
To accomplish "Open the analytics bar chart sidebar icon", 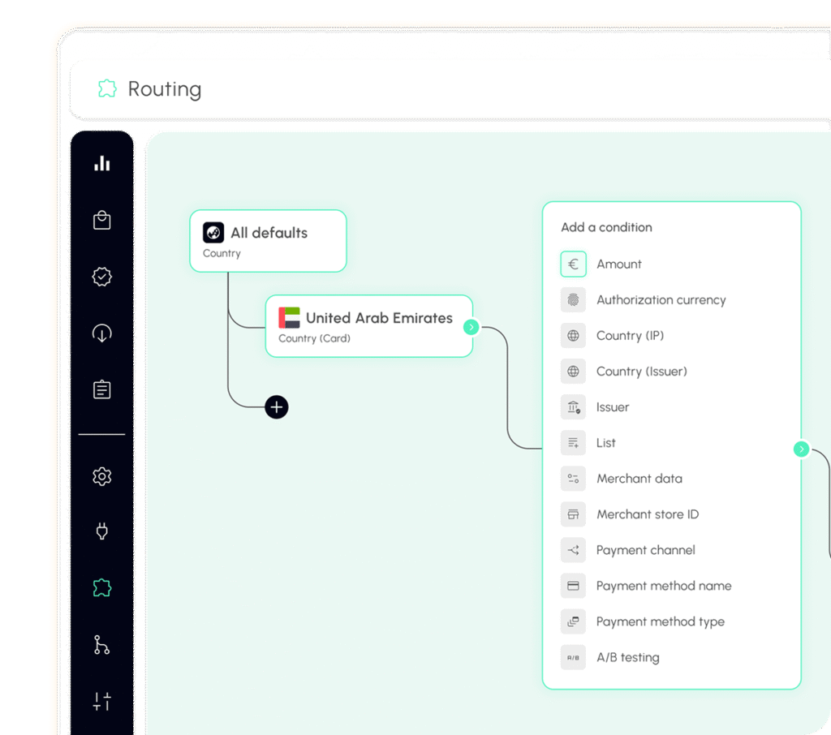I will pyautogui.click(x=101, y=164).
